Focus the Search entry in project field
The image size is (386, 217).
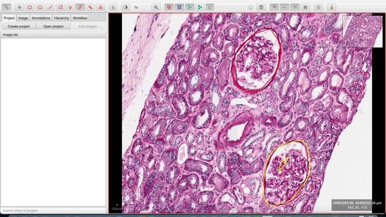(54, 210)
